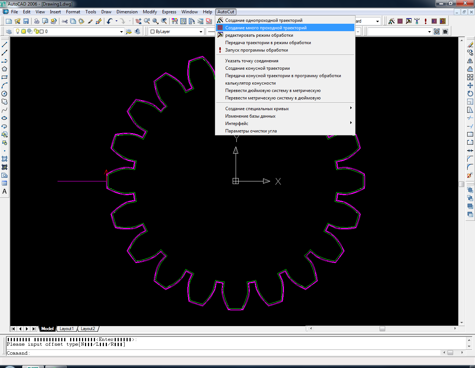Select калькулятор конусности from AutoCut menu

tap(250, 83)
